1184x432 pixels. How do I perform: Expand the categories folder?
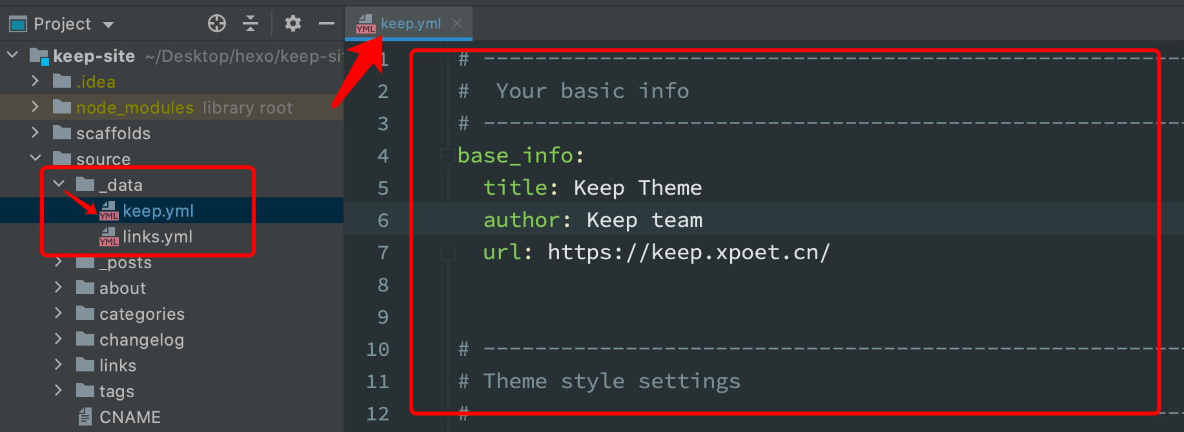[59, 313]
